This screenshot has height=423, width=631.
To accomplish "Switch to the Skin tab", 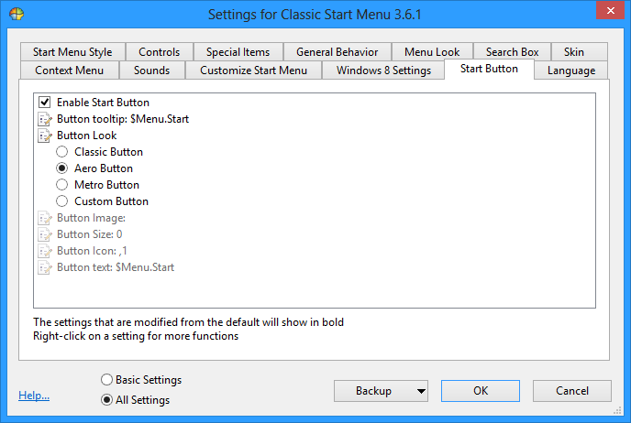I will [x=573, y=52].
